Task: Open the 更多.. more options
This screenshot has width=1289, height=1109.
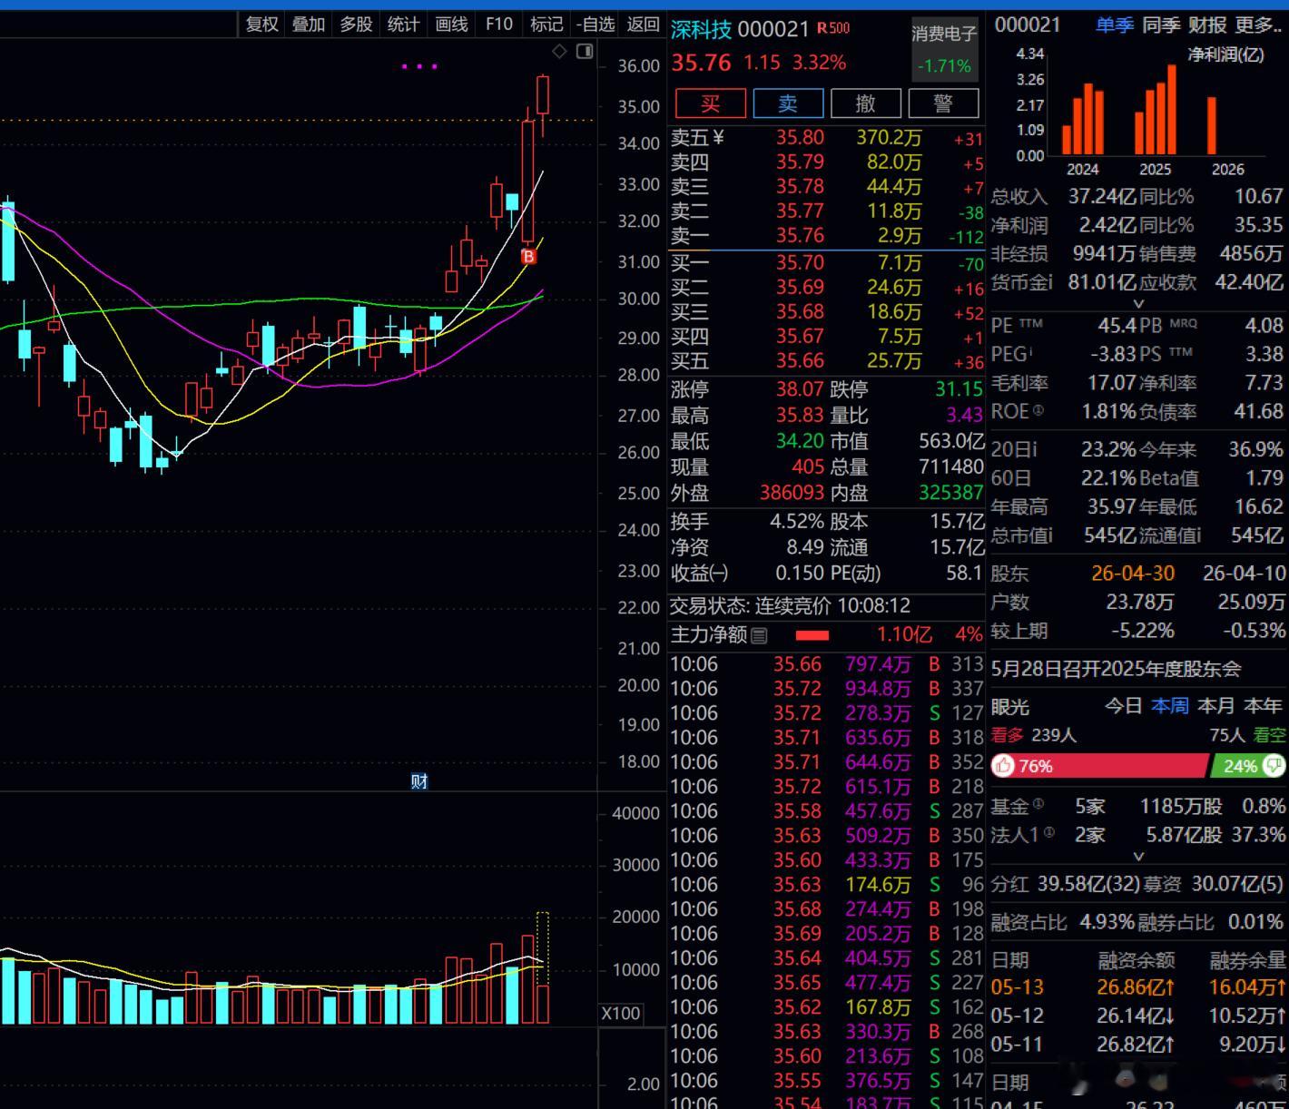Action: [1258, 25]
